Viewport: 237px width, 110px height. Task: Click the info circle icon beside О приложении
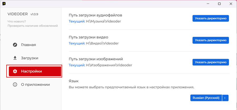tap(15, 84)
